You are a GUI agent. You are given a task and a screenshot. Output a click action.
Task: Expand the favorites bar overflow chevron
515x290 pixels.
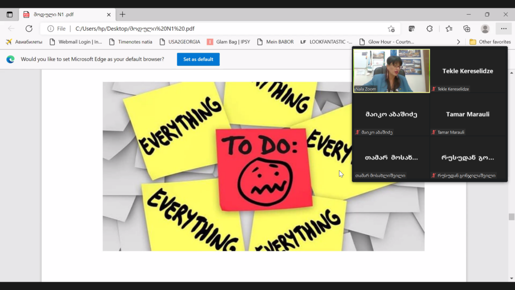click(x=458, y=42)
